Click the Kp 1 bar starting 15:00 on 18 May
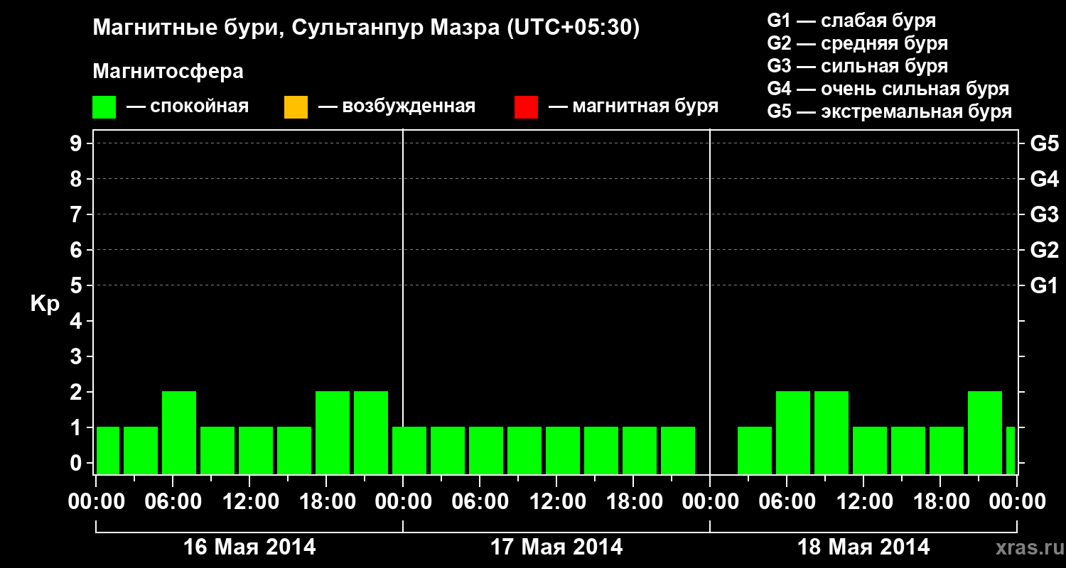 pos(908,450)
